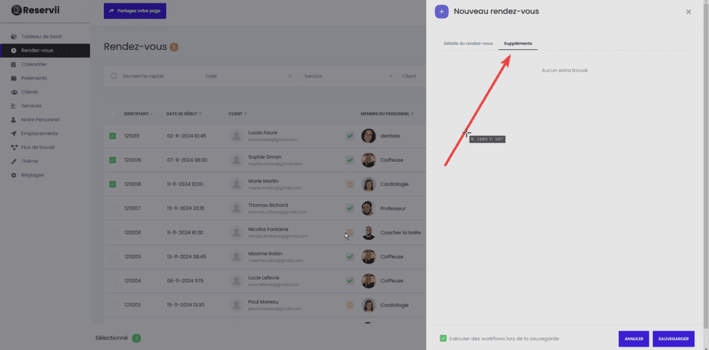Check row 1211206 checkbox

(x=113, y=232)
